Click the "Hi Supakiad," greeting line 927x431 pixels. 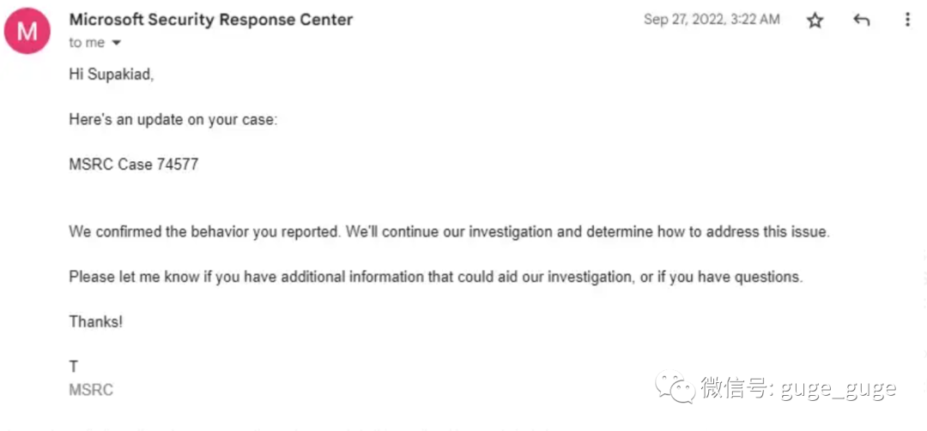pyautogui.click(x=111, y=75)
